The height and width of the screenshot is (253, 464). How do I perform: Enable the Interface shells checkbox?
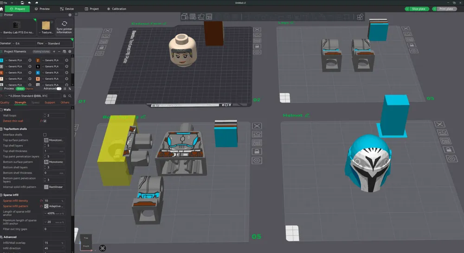tap(45, 135)
